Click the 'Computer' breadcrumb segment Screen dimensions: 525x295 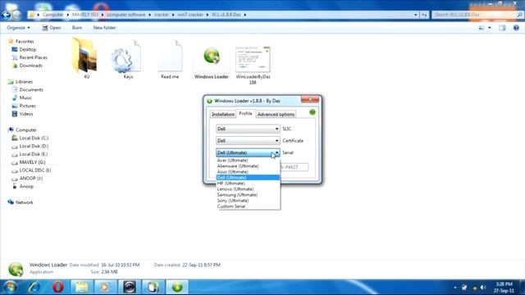pos(52,15)
